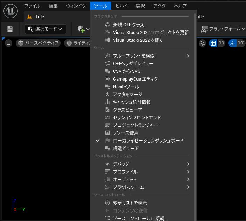Open the viewport hamburger options menu
The image size is (246, 221).
[8, 43]
